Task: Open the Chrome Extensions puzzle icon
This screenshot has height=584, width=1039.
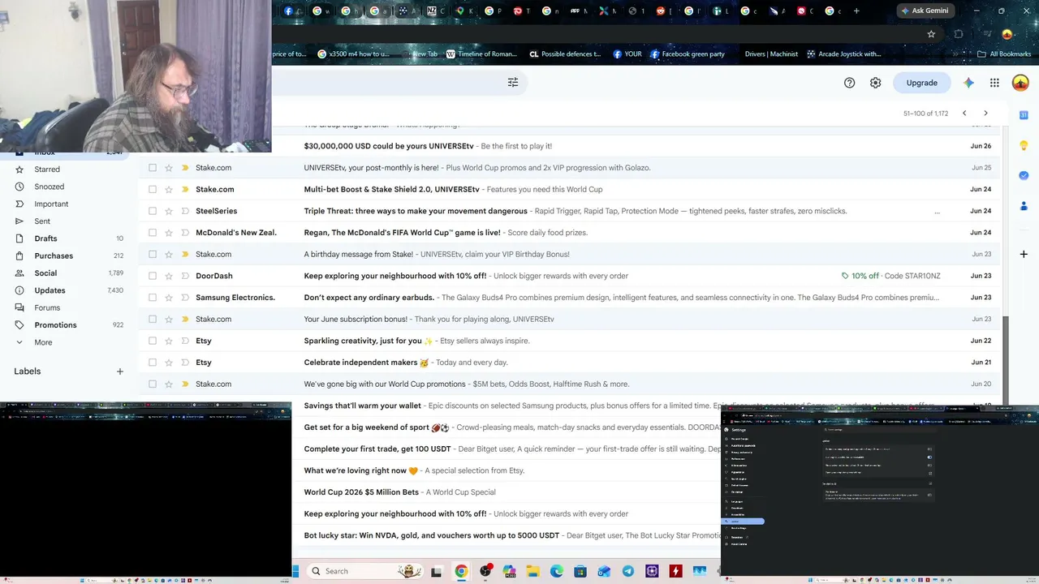Action: point(959,34)
